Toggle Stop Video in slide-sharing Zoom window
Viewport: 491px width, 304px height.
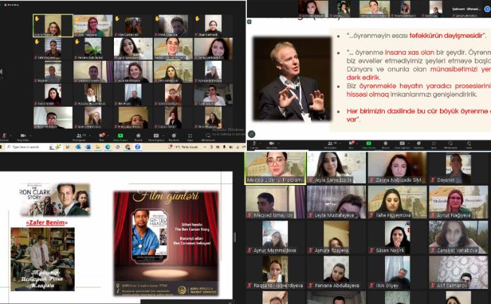[272, 143]
